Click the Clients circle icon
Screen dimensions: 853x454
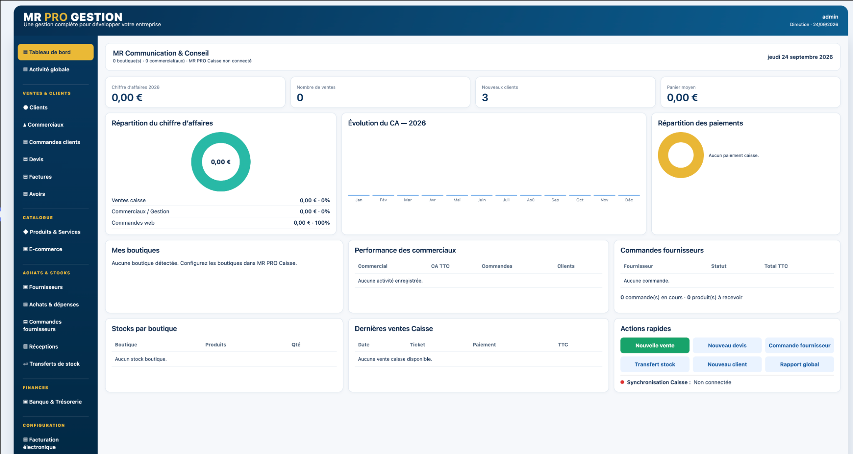25,108
